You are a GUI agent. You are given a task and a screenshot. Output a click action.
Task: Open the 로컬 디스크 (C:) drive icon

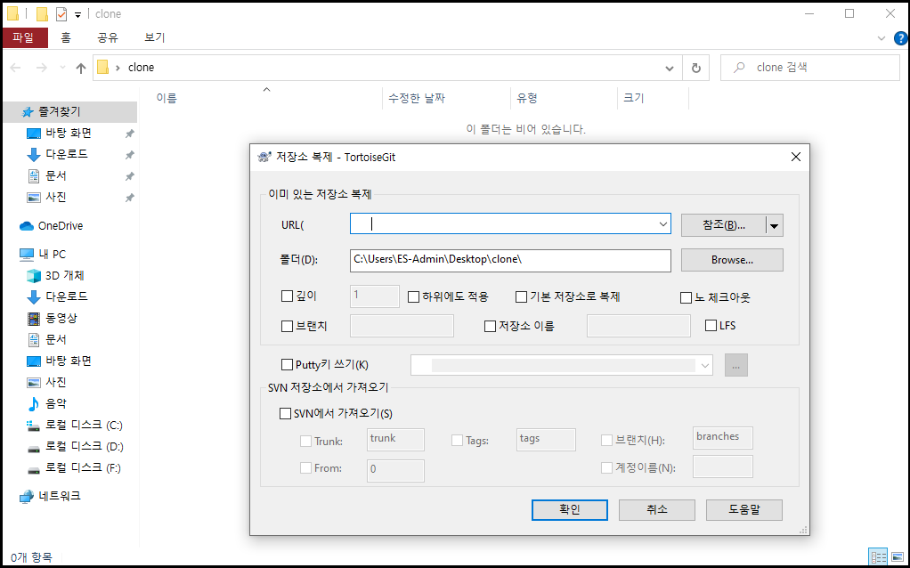[x=34, y=426]
